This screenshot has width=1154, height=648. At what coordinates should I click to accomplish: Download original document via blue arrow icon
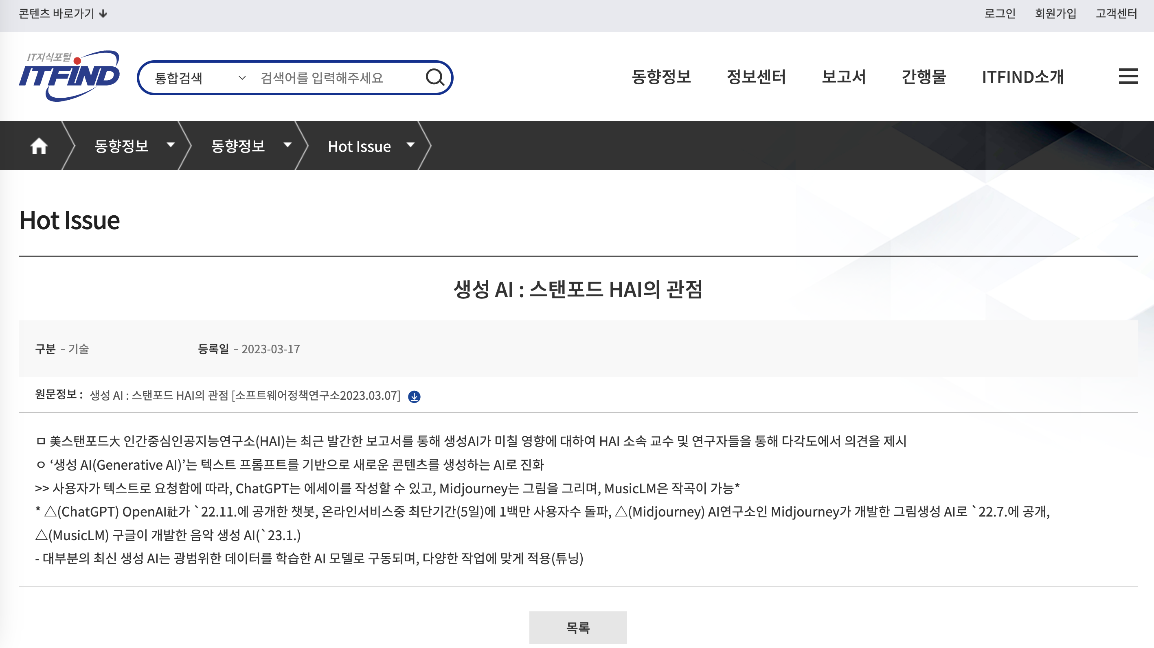click(x=414, y=397)
